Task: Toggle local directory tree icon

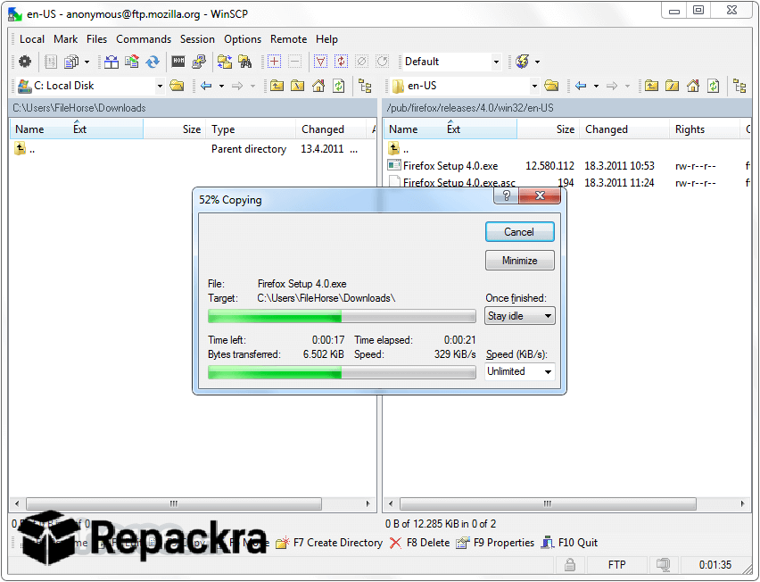Action: pyautogui.click(x=365, y=86)
